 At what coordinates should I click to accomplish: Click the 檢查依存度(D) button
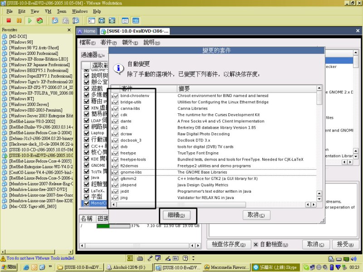pyautogui.click(x=229, y=244)
